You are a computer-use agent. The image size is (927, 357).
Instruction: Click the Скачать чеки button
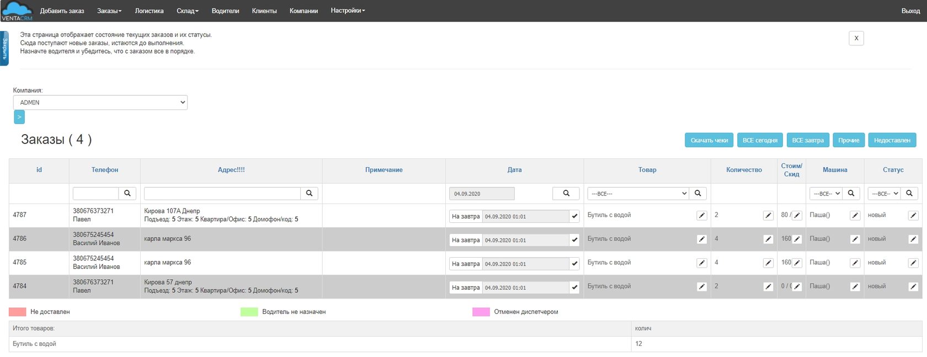tap(709, 140)
